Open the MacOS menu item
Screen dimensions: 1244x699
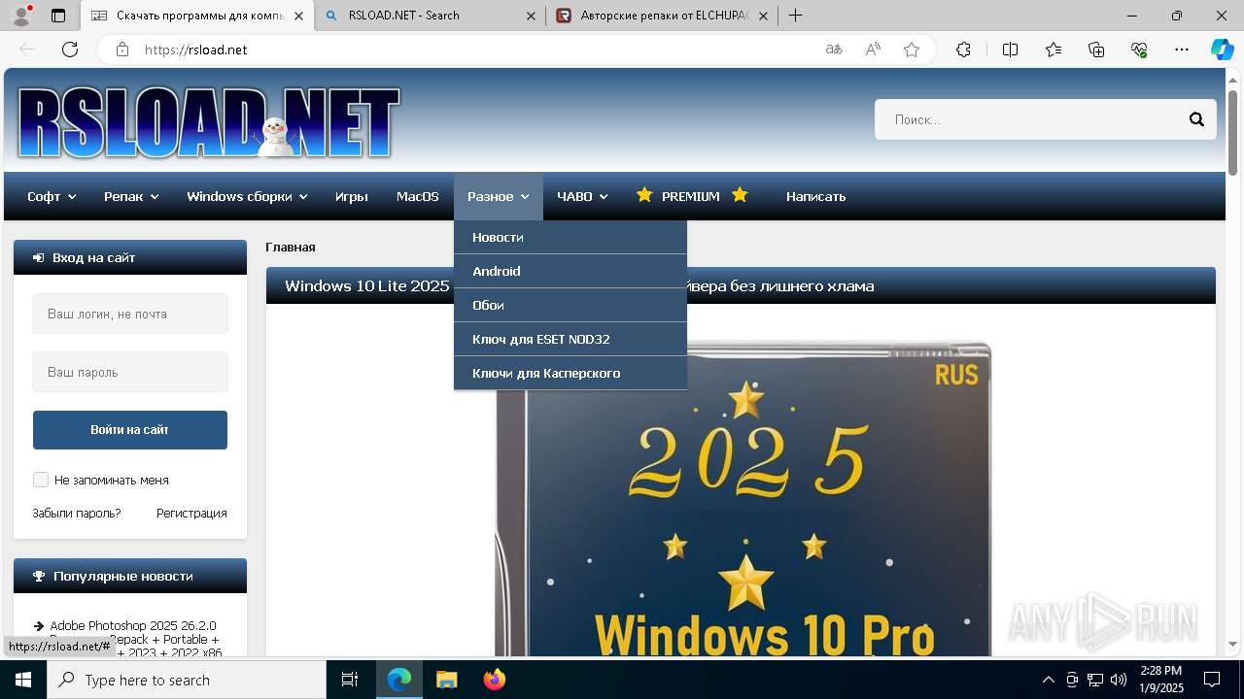click(418, 196)
